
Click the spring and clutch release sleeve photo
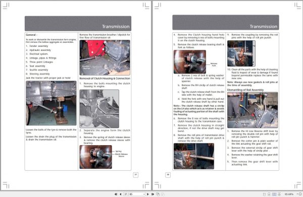[95, 157]
